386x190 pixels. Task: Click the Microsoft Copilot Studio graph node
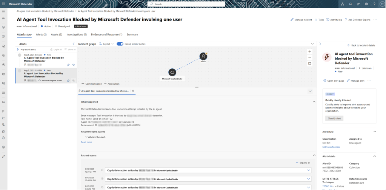click(172, 72)
